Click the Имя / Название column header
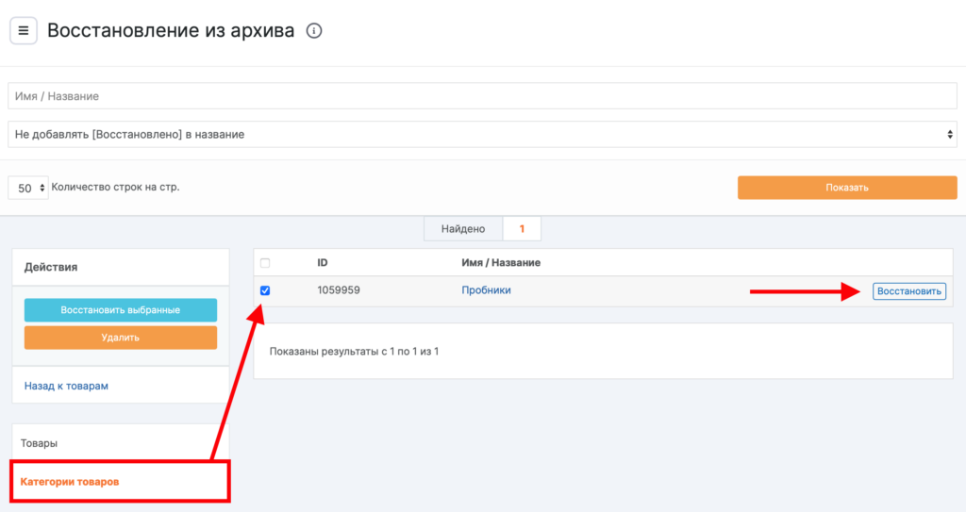This screenshot has height=512, width=966. pos(501,262)
